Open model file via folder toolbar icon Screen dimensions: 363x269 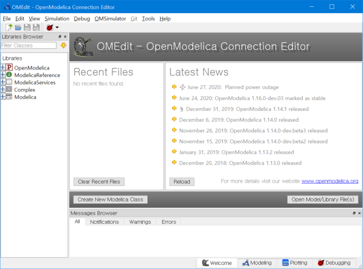pyautogui.click(x=18, y=28)
